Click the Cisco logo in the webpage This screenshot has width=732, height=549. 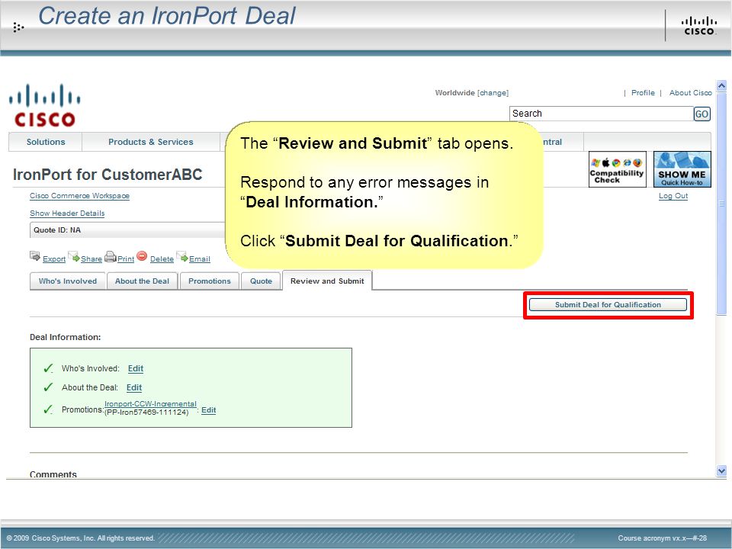pos(45,105)
